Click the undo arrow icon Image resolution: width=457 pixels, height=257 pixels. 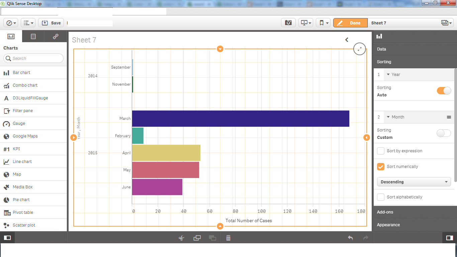pyautogui.click(x=350, y=238)
